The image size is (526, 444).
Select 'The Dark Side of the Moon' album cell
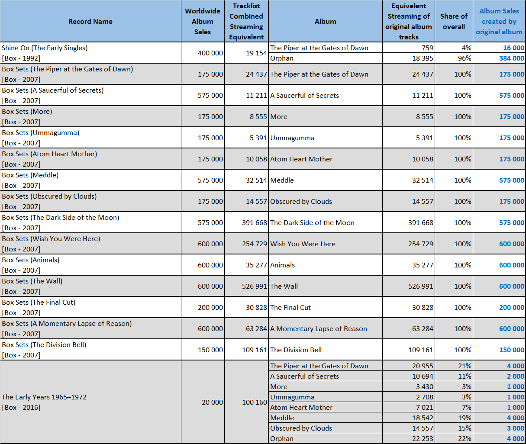click(x=326, y=222)
